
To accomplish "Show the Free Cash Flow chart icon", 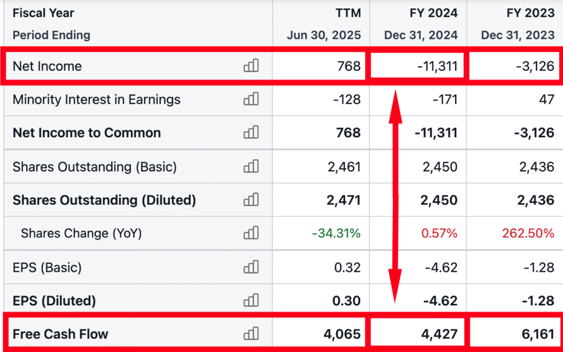I will point(251,334).
